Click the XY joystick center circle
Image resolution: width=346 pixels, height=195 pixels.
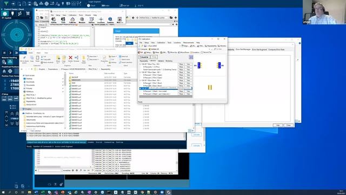coord(17,35)
